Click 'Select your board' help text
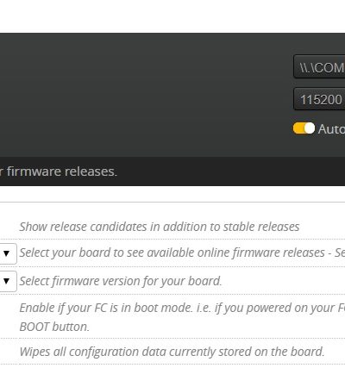Image resolution: width=345 pixels, height=368 pixels. 182,253
